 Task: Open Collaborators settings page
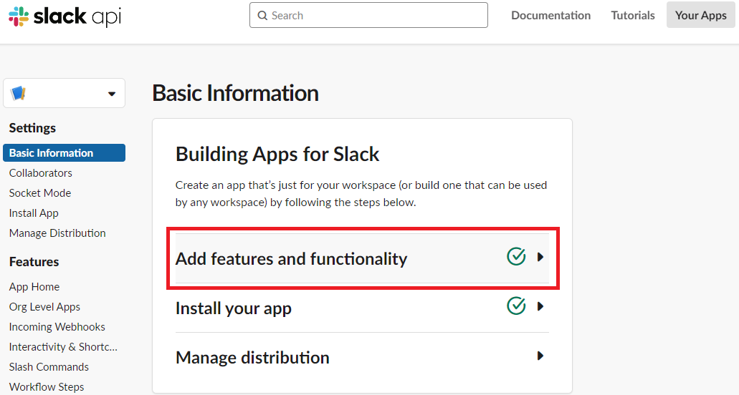[41, 173]
